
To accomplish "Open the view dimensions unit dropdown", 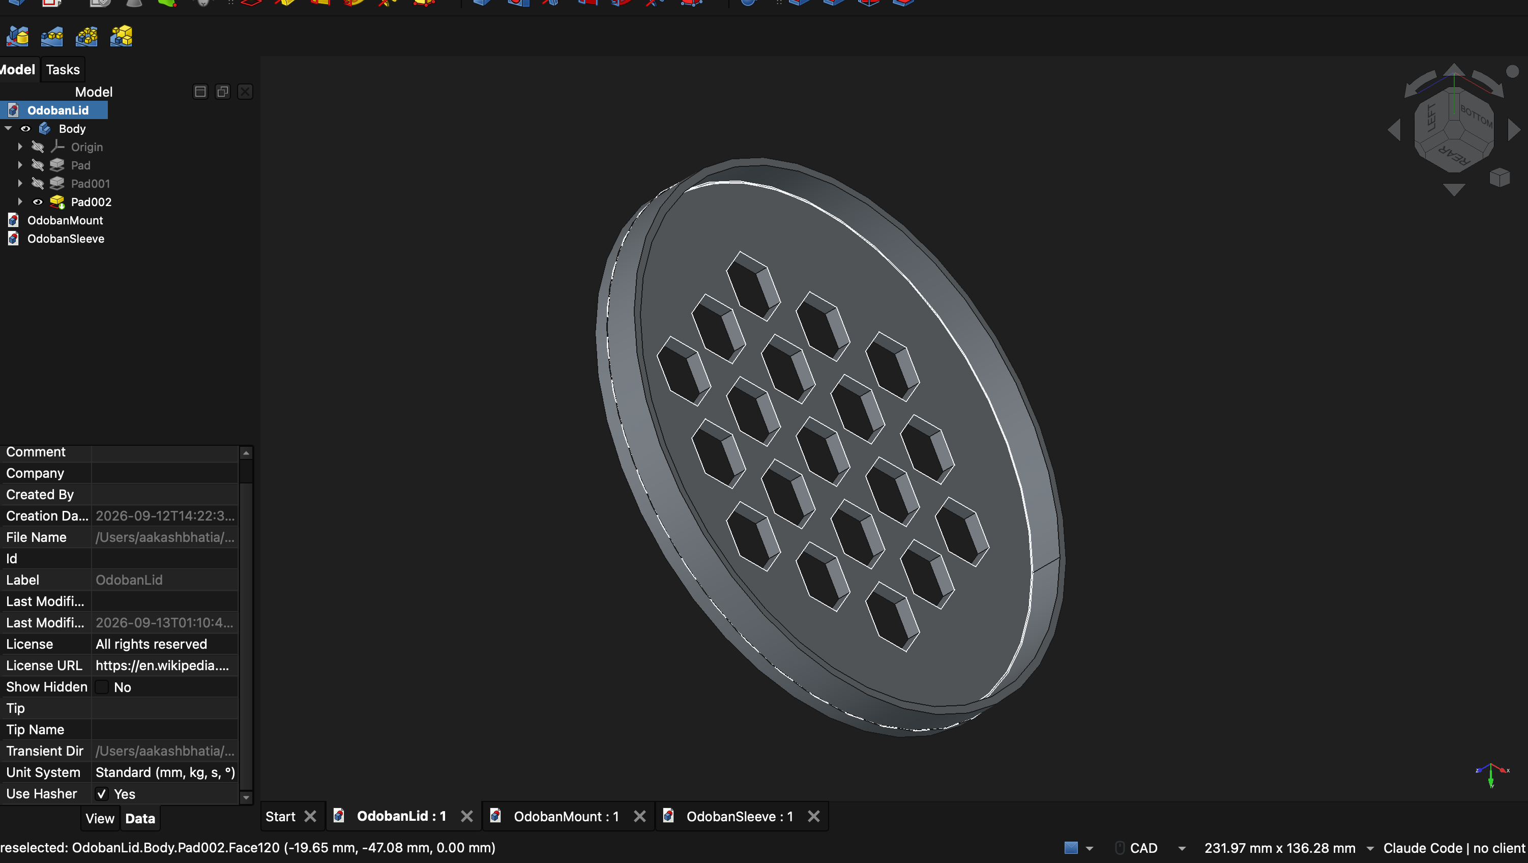I will tap(1370, 849).
